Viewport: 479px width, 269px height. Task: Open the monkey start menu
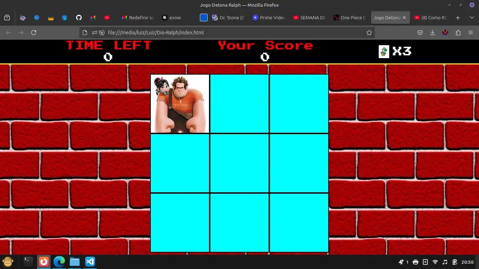coord(8,262)
